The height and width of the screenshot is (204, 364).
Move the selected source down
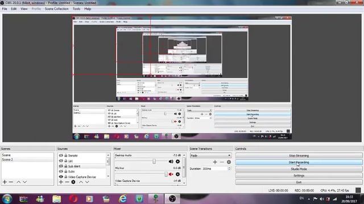point(87,182)
